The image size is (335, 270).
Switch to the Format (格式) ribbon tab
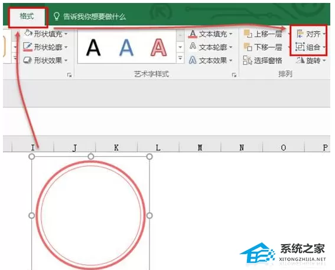tap(27, 17)
